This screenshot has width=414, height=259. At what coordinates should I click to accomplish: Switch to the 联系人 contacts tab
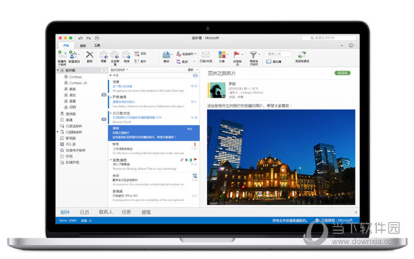click(x=106, y=212)
